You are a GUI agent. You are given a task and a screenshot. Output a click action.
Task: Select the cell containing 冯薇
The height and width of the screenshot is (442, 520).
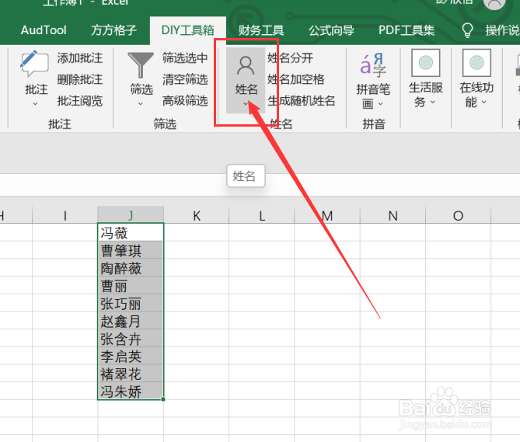coord(131,232)
